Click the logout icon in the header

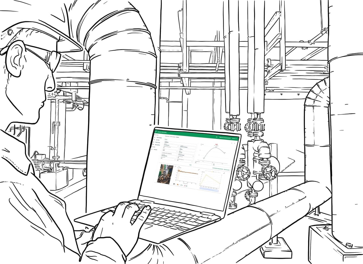pyautogui.click(x=237, y=139)
